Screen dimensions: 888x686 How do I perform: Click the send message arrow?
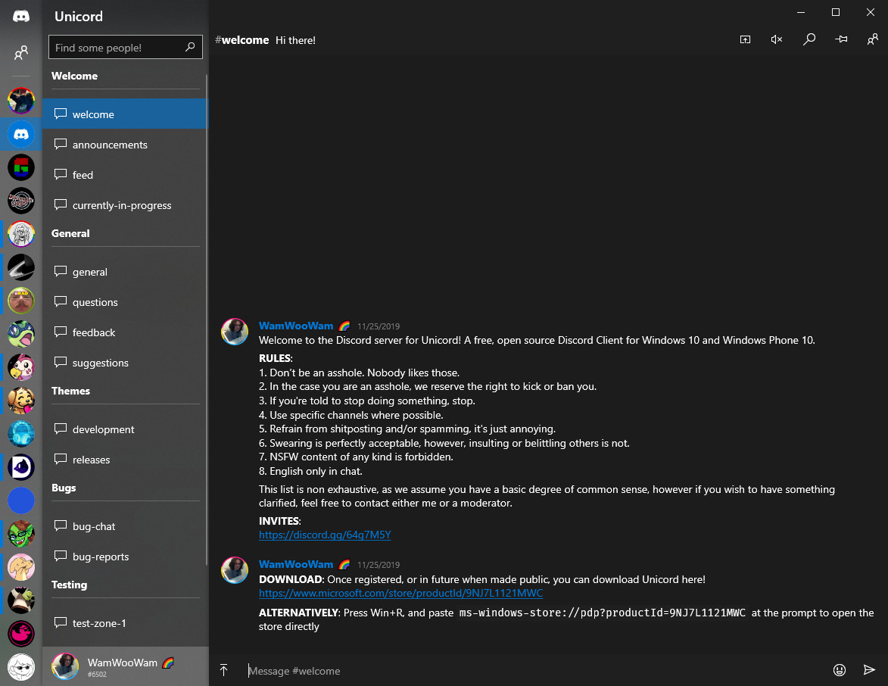tap(869, 670)
